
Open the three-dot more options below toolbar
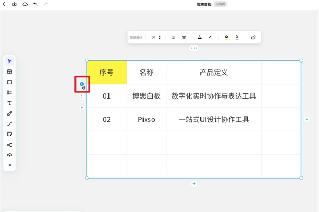(194, 48)
